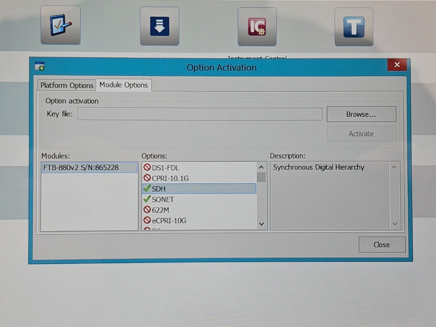Launch the Instrument Control IC tile

257,27
